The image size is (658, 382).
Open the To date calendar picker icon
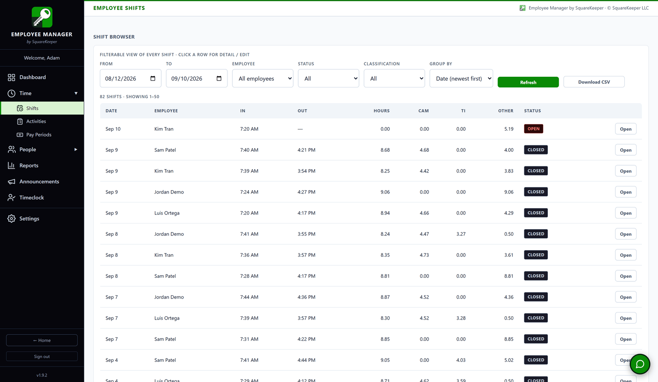pyautogui.click(x=219, y=78)
